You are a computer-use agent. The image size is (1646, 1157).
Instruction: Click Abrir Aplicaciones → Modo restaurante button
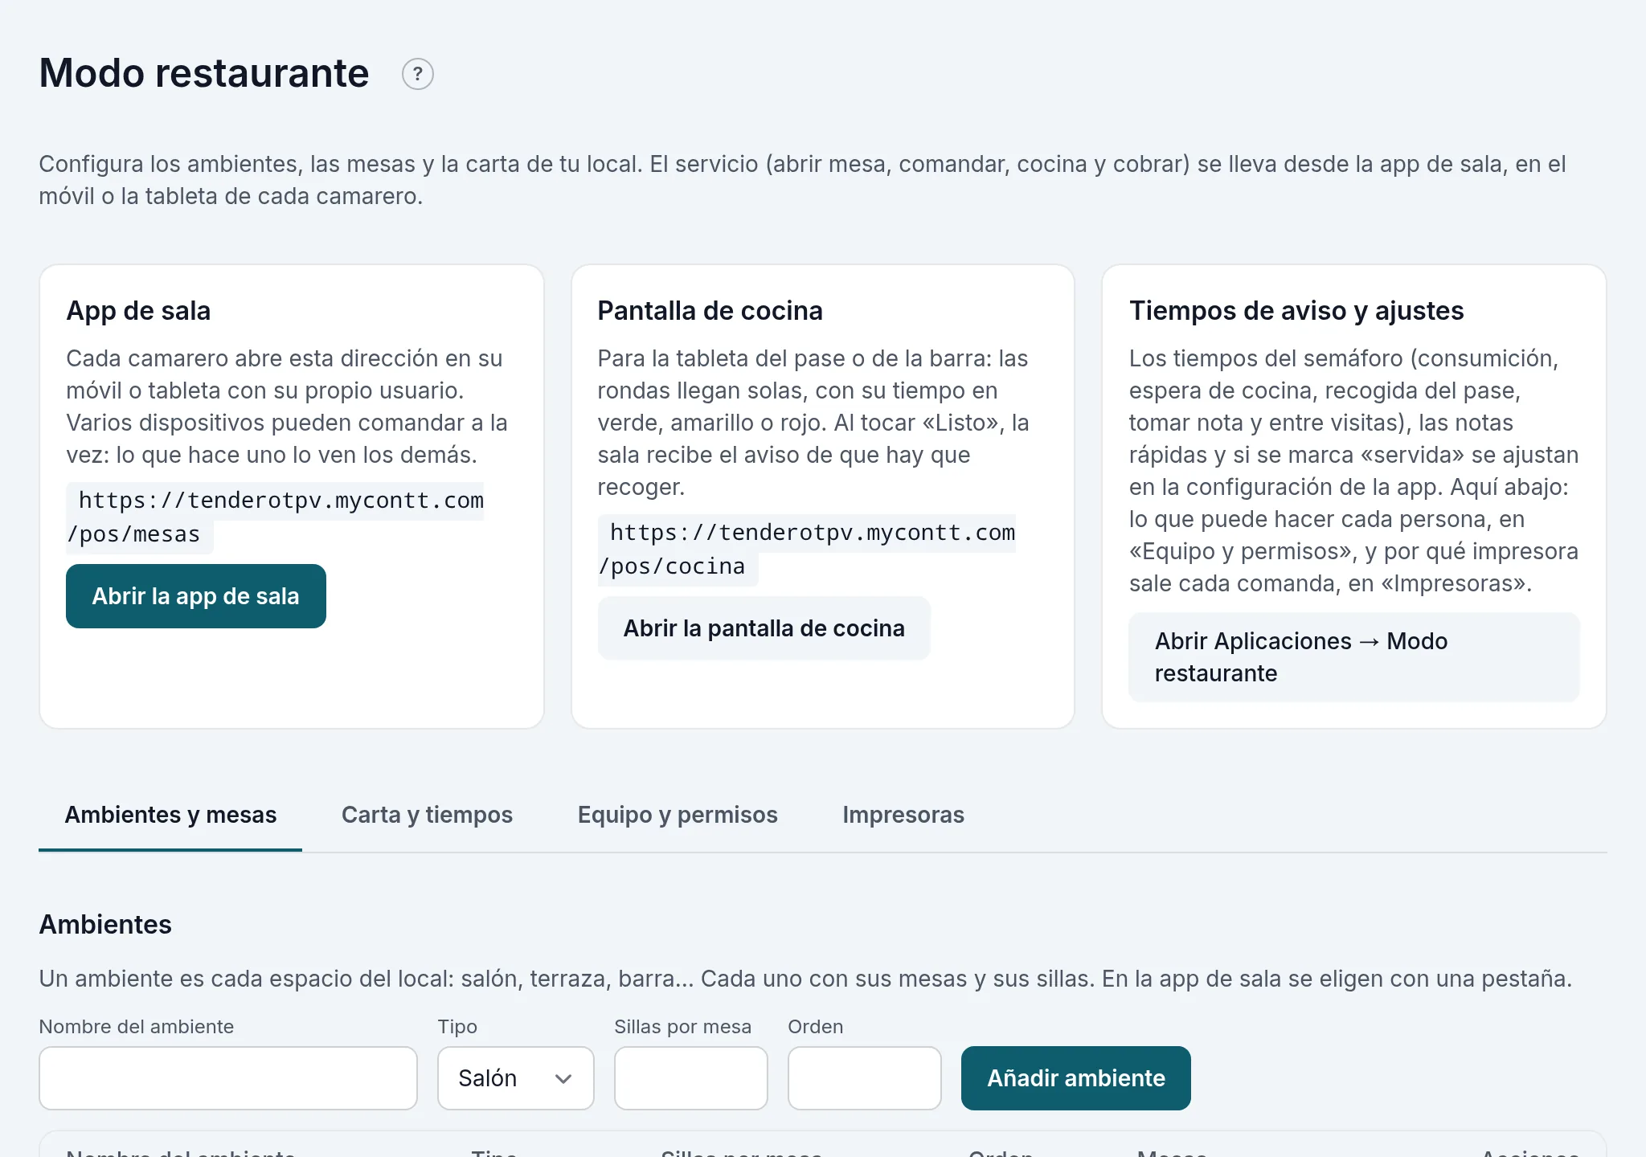click(x=1353, y=657)
